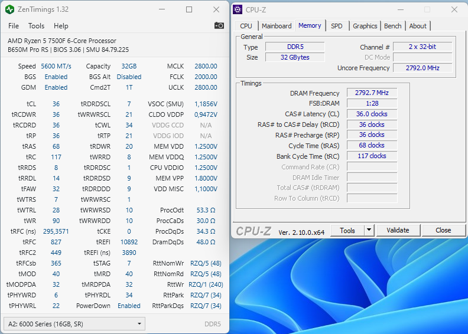Open the Tools menu in ZenTimings
This screenshot has width=468, height=334.
pyautogui.click(x=37, y=26)
